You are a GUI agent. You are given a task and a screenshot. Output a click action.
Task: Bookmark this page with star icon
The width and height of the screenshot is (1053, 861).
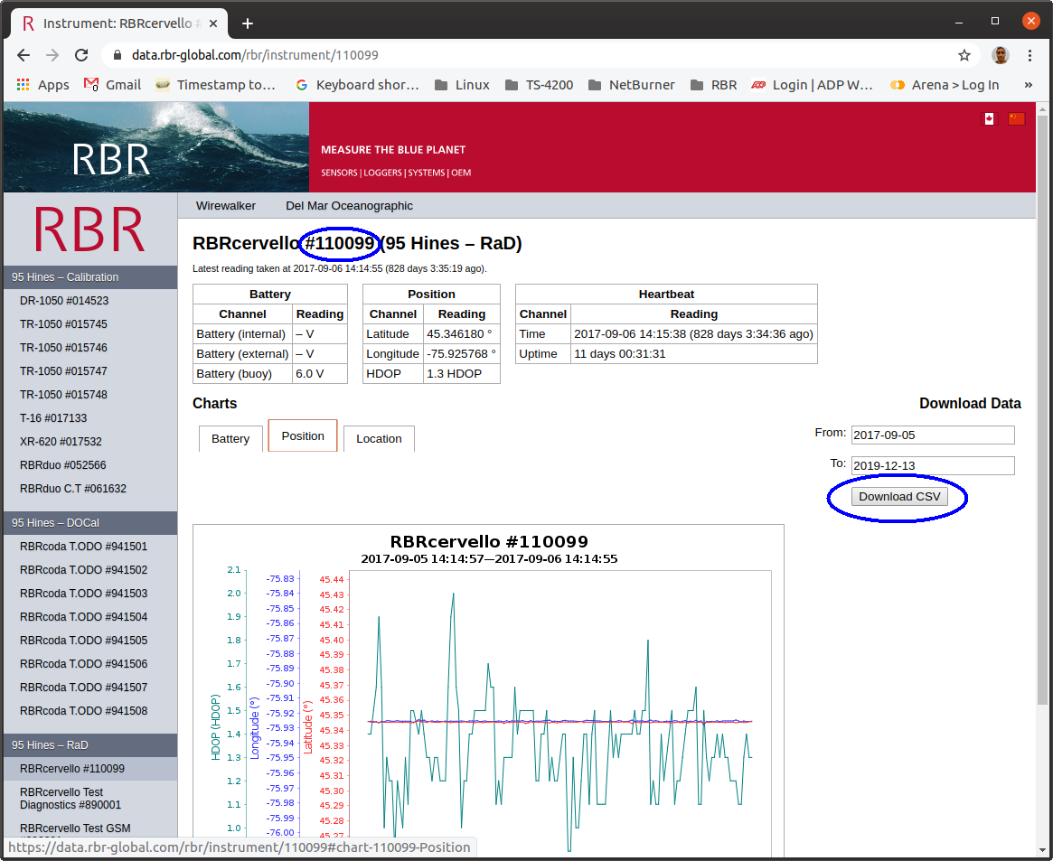[964, 55]
